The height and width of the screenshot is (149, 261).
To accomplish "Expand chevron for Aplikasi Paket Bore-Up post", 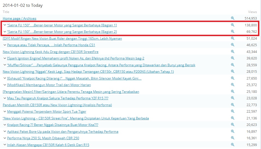I will point(5,132).
